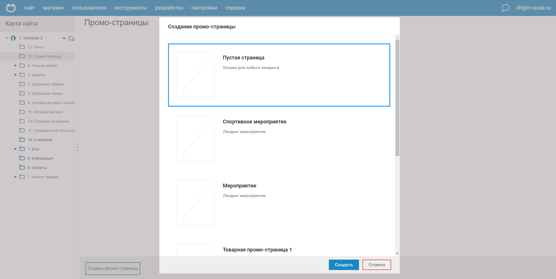Collapse the 1. Магазин 2 tree node
556x279 pixels.
[7, 38]
